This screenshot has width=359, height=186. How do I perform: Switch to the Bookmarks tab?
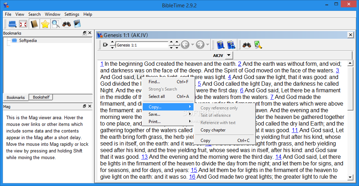(x=15, y=98)
